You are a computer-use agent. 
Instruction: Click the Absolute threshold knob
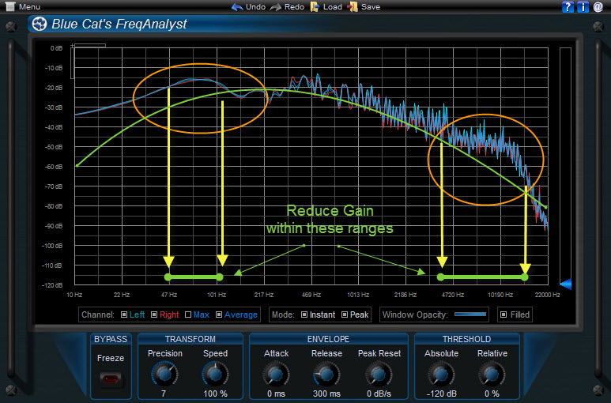[x=441, y=374]
